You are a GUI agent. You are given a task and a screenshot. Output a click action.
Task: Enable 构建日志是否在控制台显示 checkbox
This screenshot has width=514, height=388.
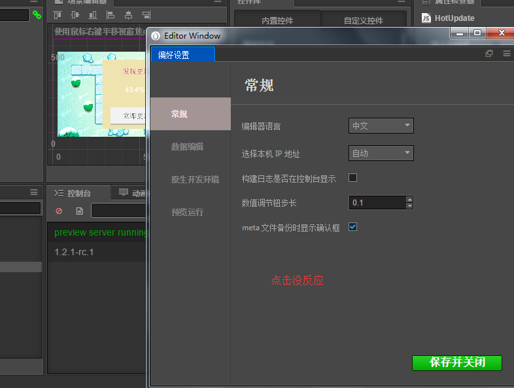[x=352, y=178]
